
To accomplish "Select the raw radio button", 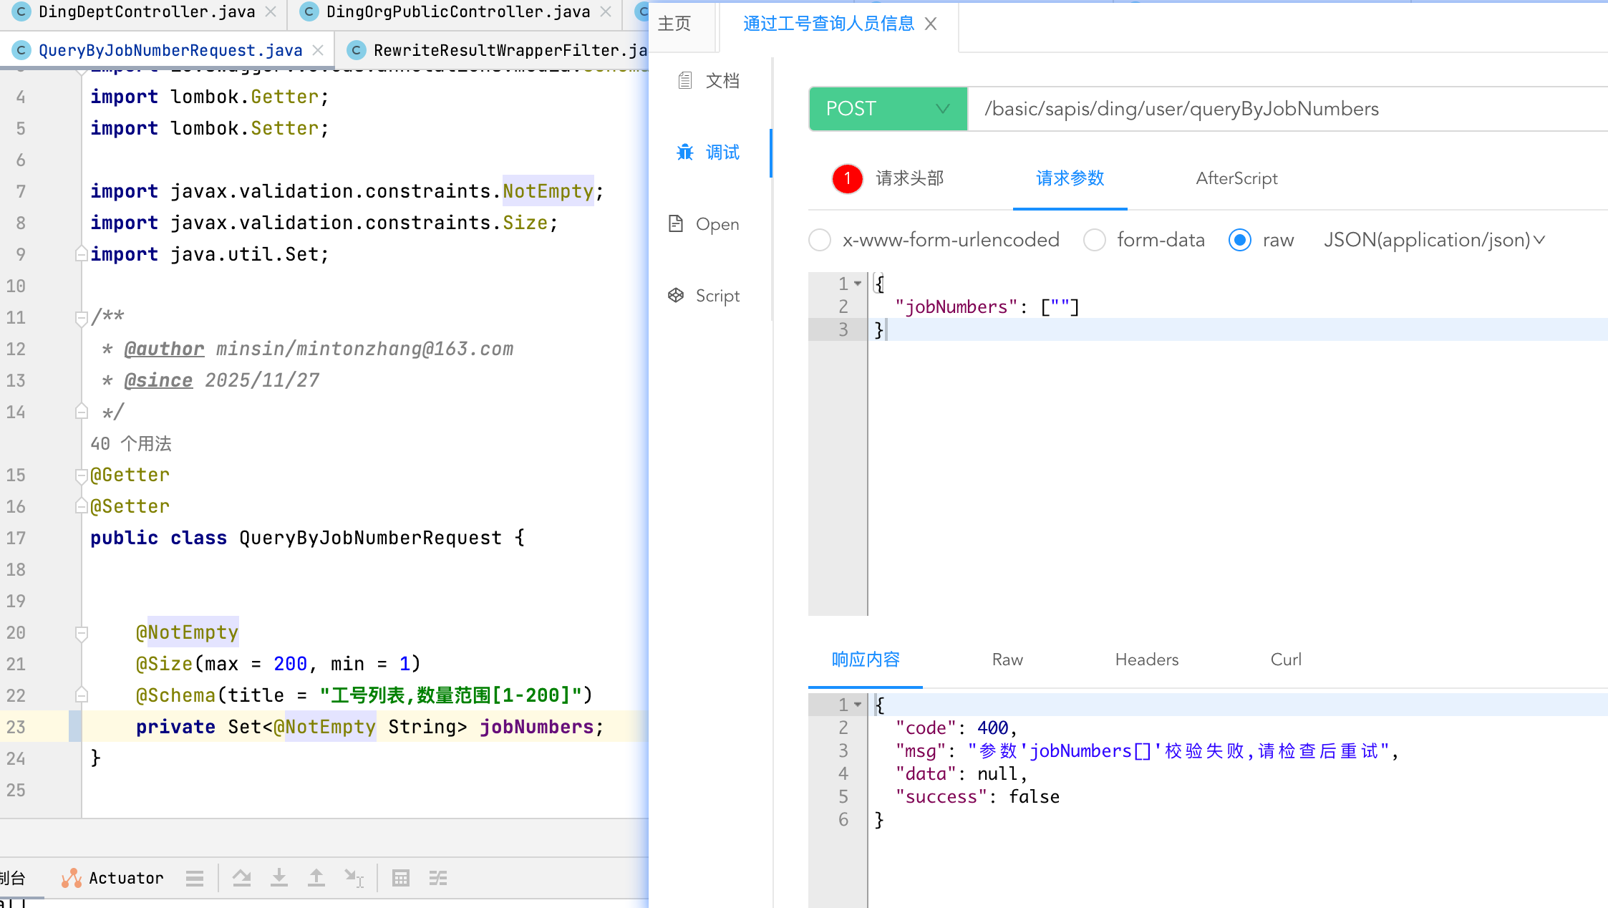I will [x=1239, y=240].
